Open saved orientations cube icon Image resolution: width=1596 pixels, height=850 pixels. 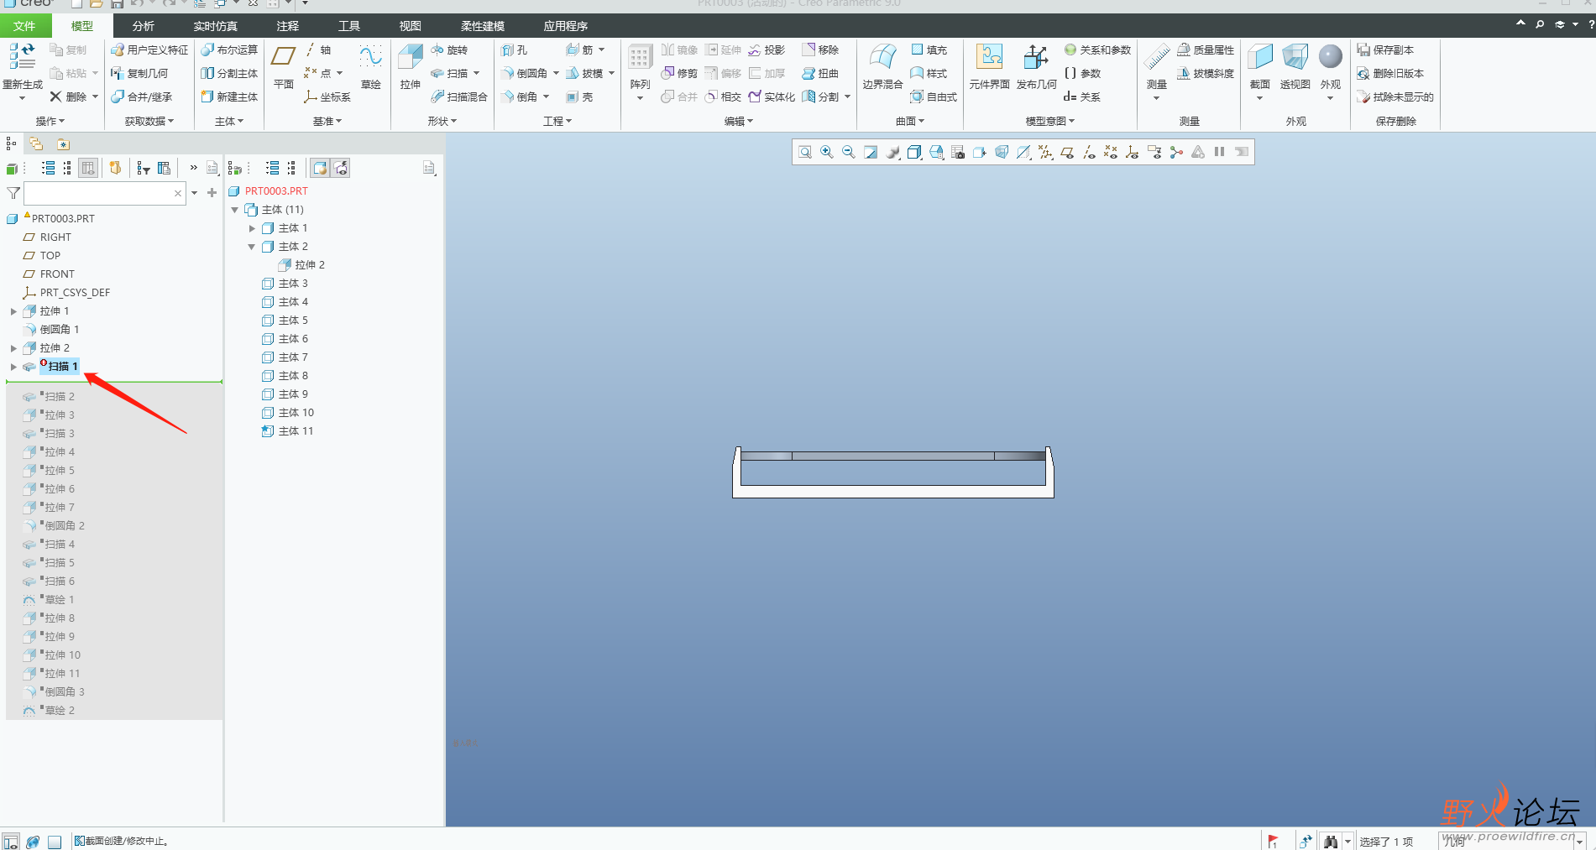(x=936, y=152)
